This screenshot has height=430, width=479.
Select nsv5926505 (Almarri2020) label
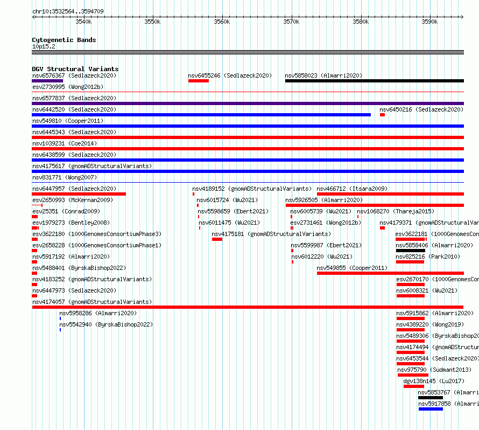coord(324,200)
